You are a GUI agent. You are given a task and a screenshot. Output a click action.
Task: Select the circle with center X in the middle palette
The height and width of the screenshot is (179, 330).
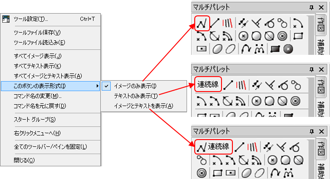256,101
